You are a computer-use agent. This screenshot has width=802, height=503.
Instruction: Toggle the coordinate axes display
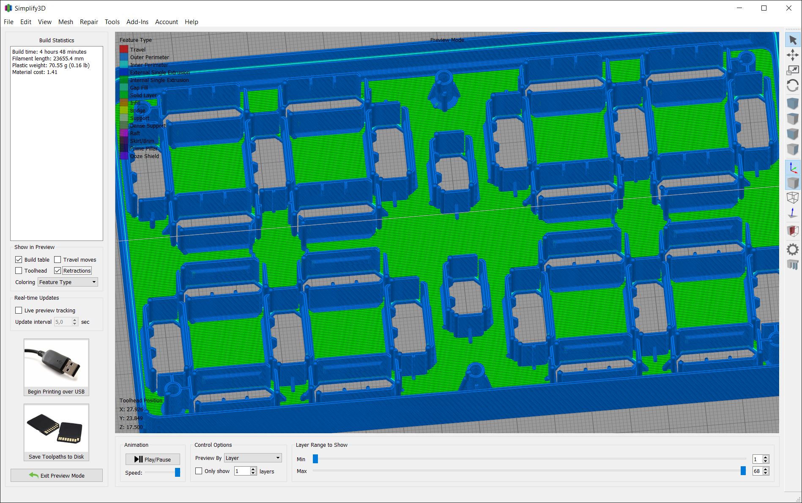click(x=793, y=167)
